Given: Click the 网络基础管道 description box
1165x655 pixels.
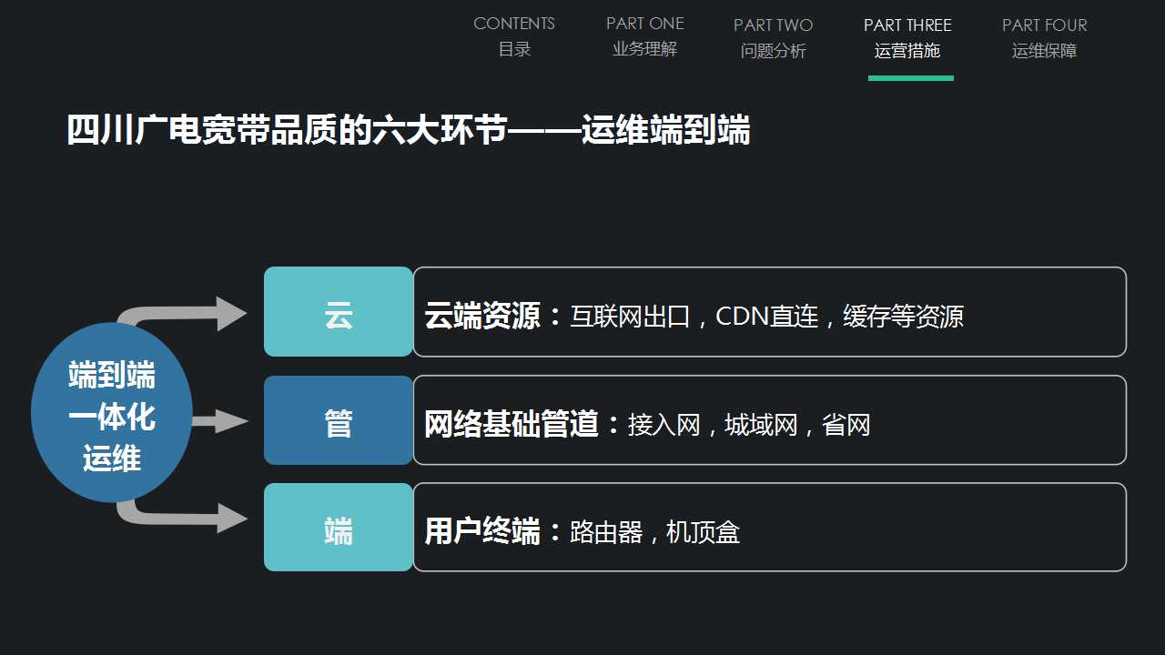Looking at the screenshot, I should coord(770,420).
